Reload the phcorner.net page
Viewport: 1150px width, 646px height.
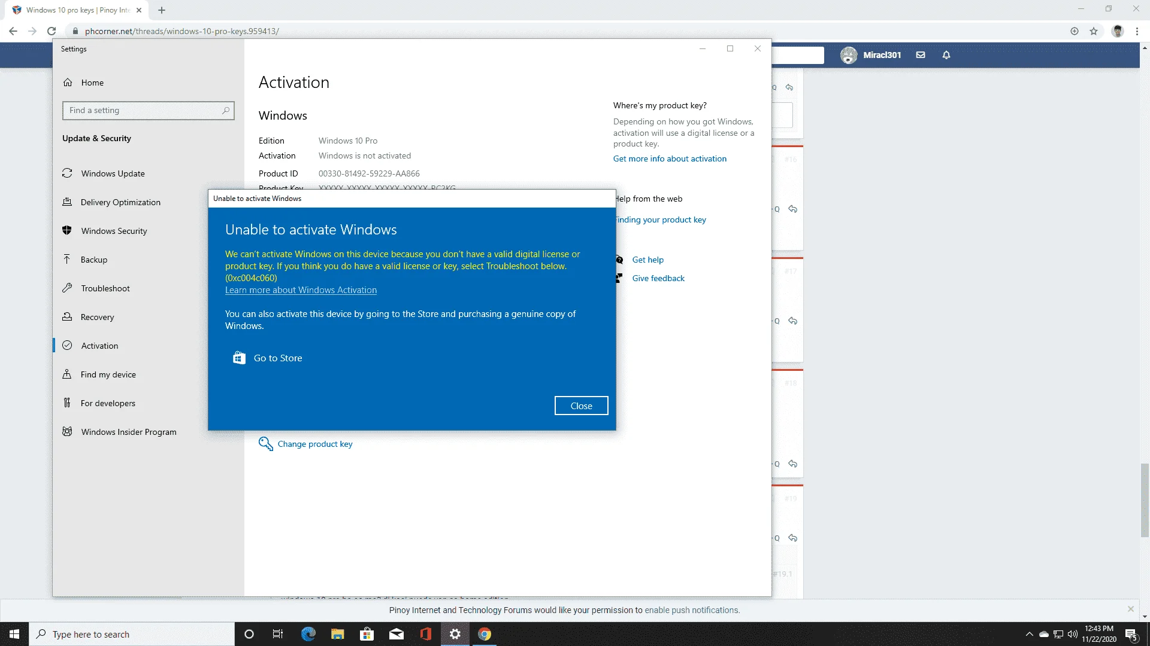coord(52,31)
